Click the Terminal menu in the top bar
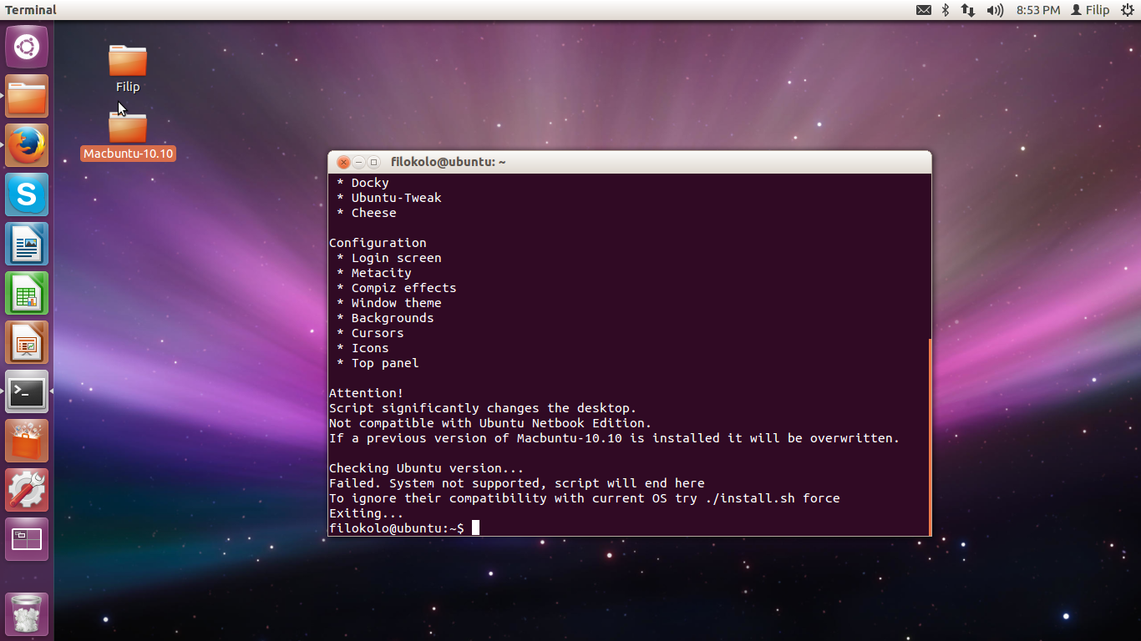The image size is (1141, 641). 29,10
